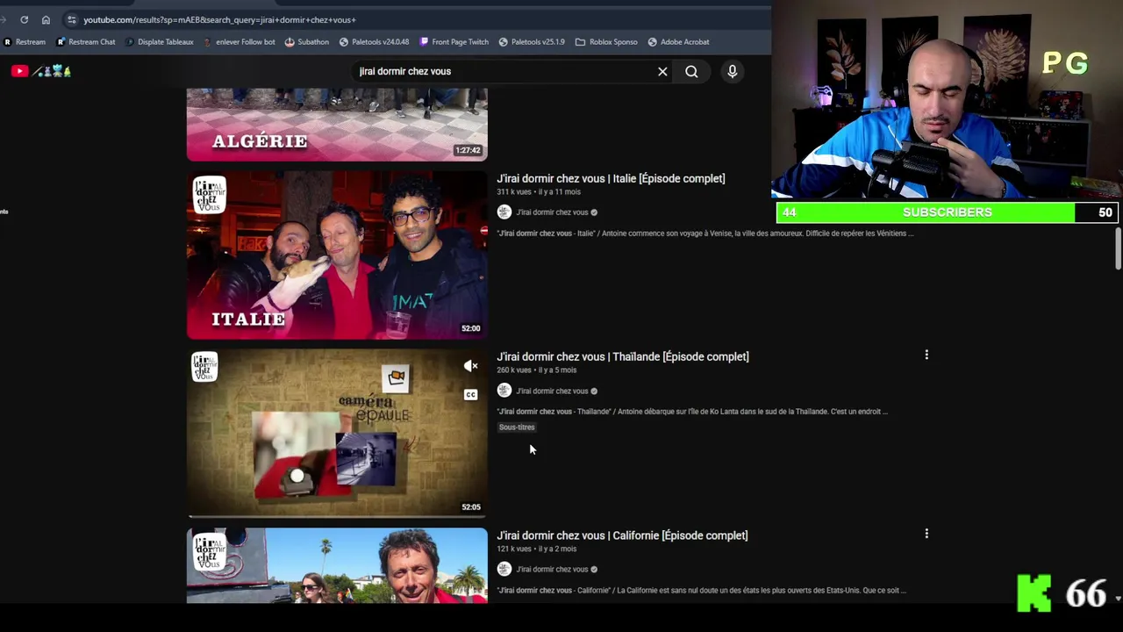Open channel avatar under Italie video

(x=504, y=212)
